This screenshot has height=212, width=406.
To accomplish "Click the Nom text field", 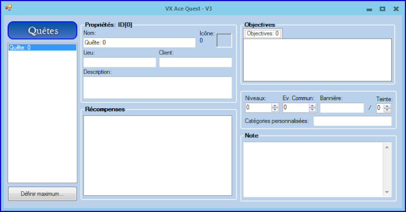I will click(x=139, y=43).
